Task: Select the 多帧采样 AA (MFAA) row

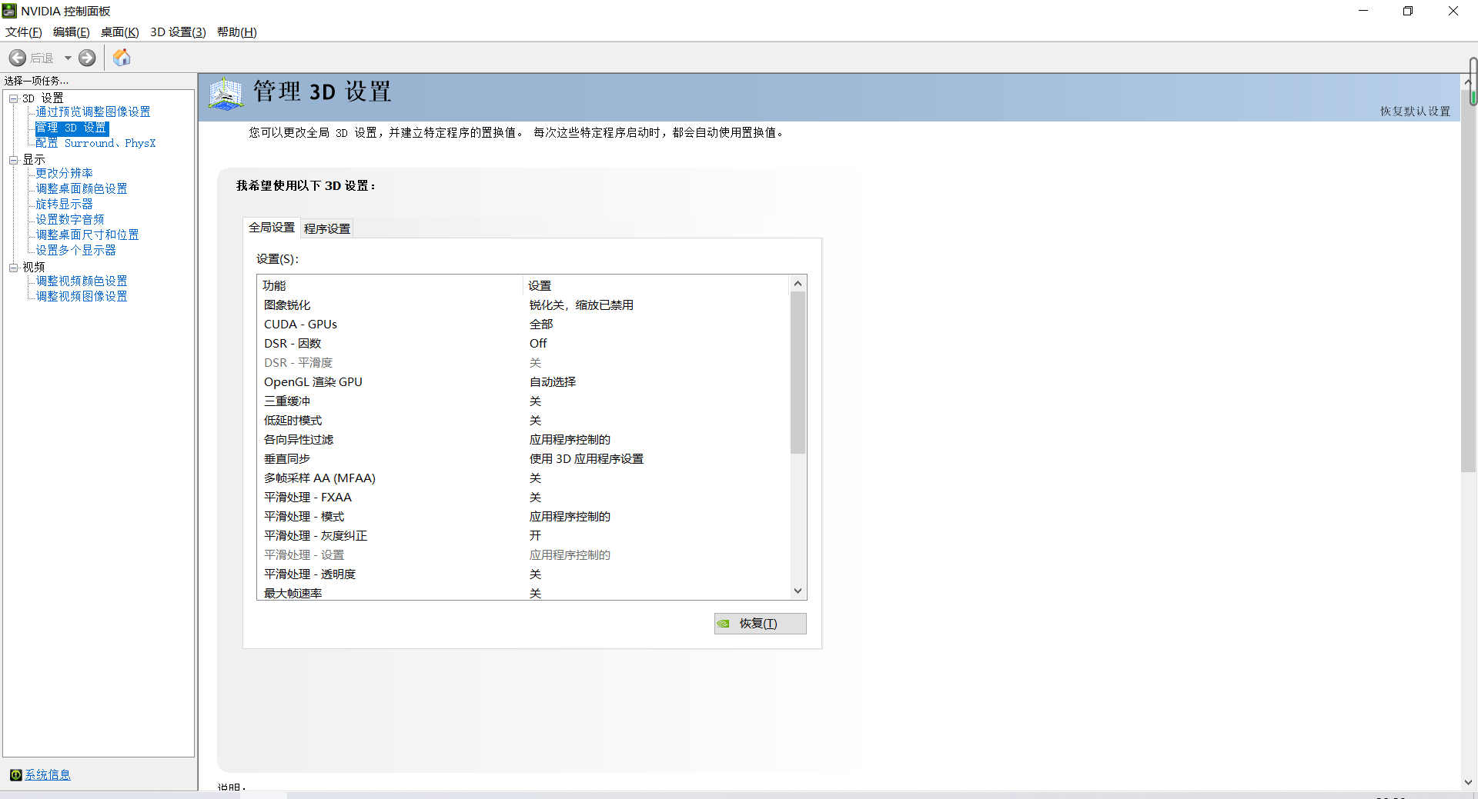Action: point(524,478)
